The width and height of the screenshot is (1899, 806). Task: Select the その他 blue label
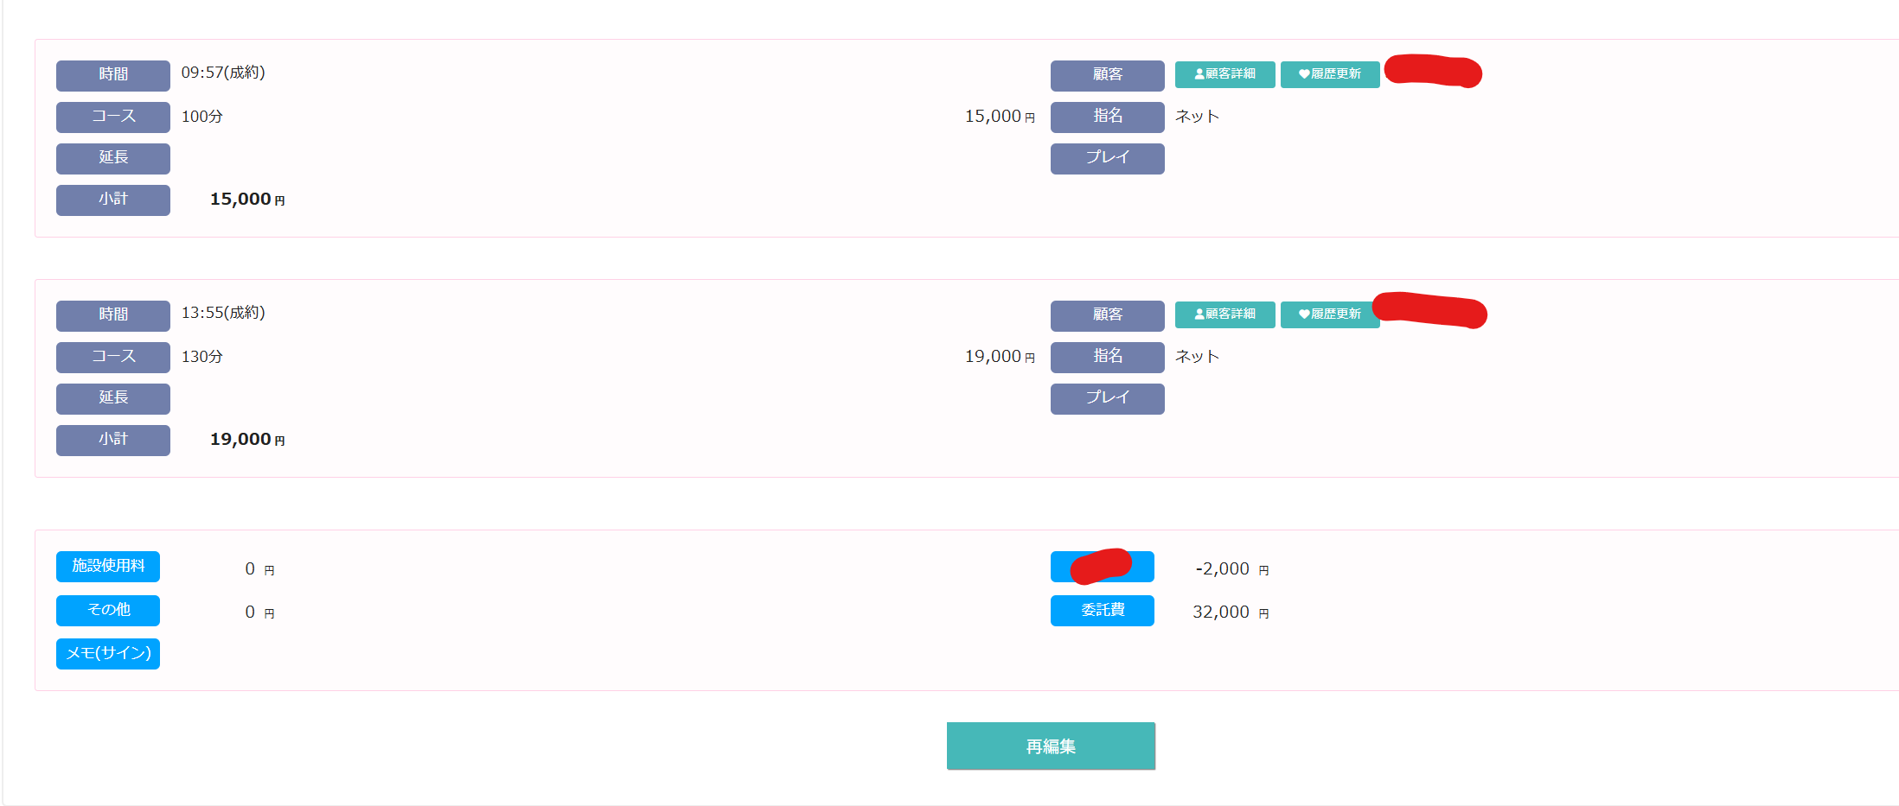108,611
